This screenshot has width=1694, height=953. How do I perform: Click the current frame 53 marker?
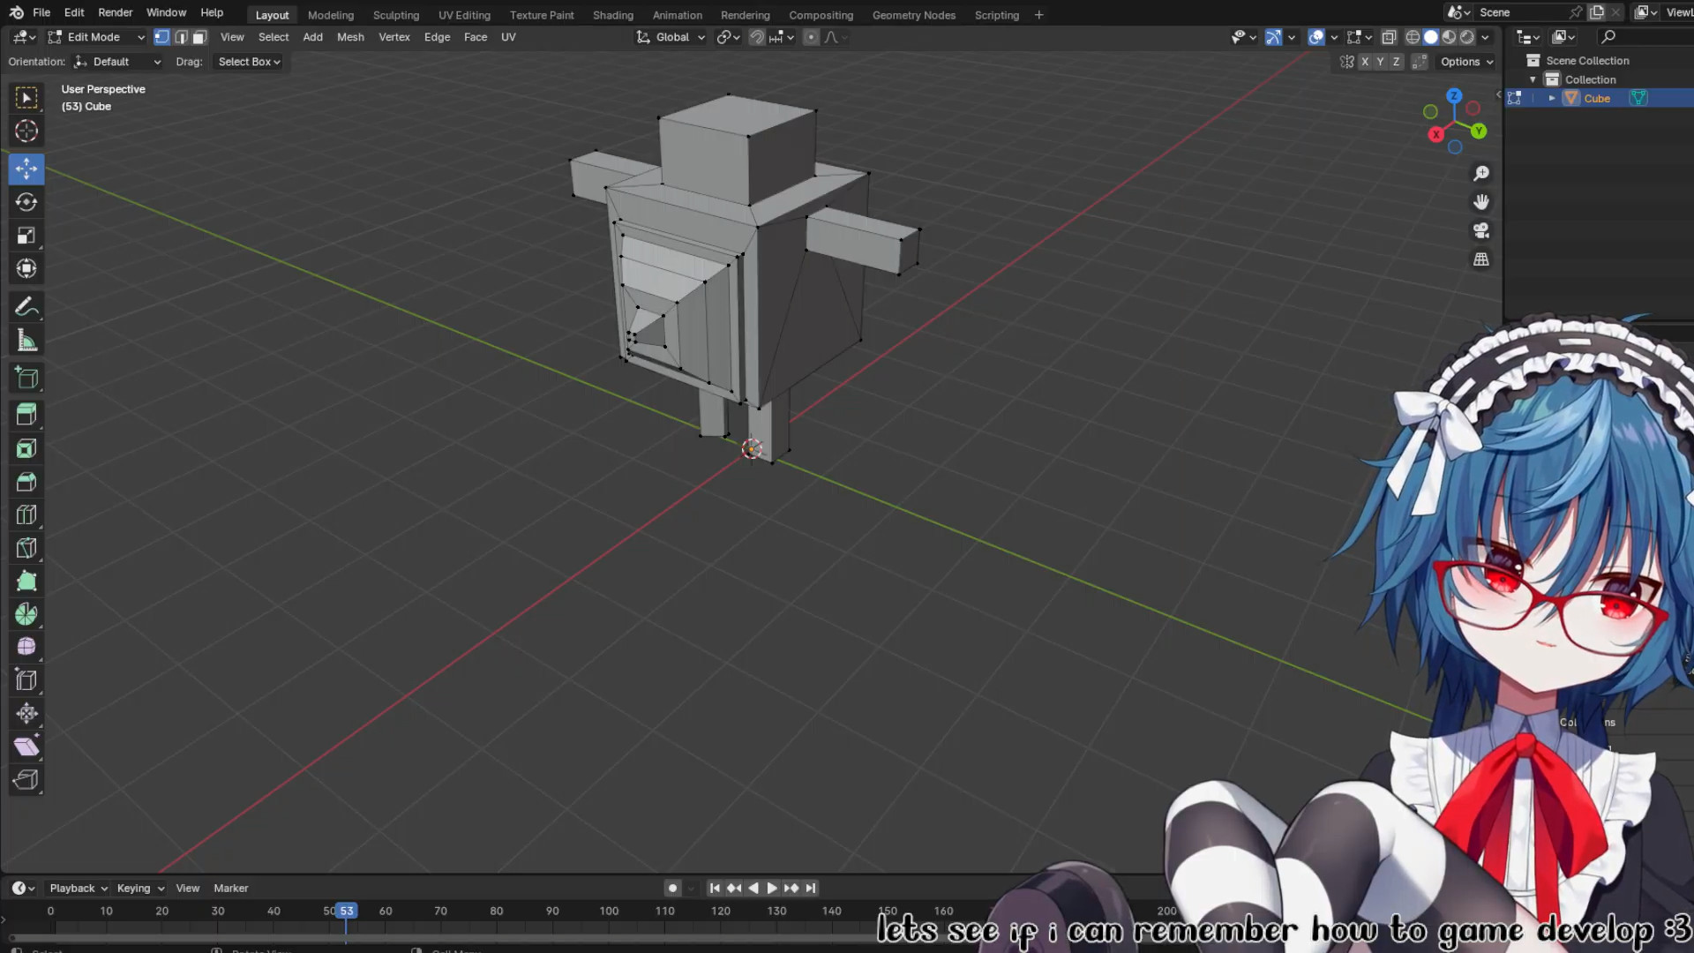click(x=347, y=911)
